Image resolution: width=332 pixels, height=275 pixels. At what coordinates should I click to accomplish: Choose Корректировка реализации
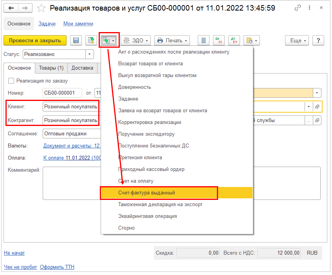[177, 122]
